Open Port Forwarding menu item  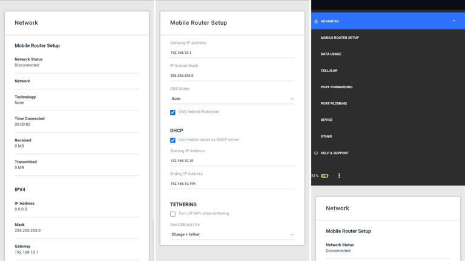(337, 87)
